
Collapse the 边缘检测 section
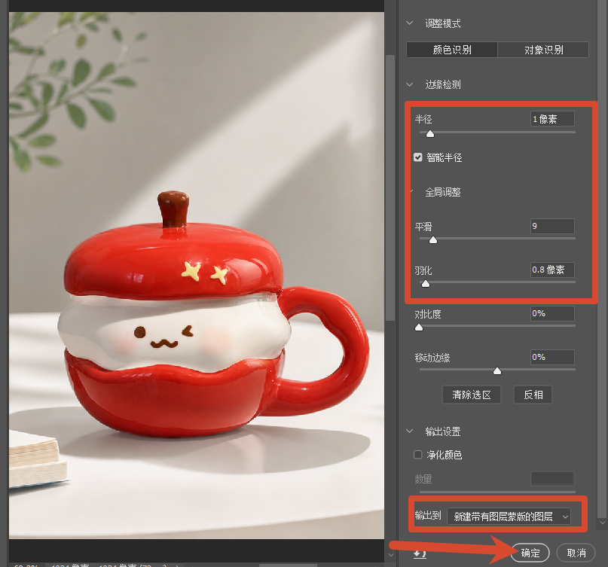(409, 84)
